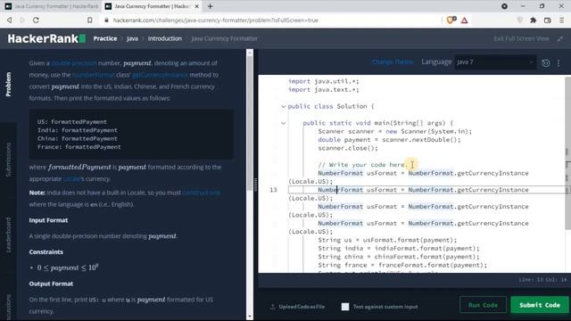Open Brave Rewards triangle icon

(464, 21)
